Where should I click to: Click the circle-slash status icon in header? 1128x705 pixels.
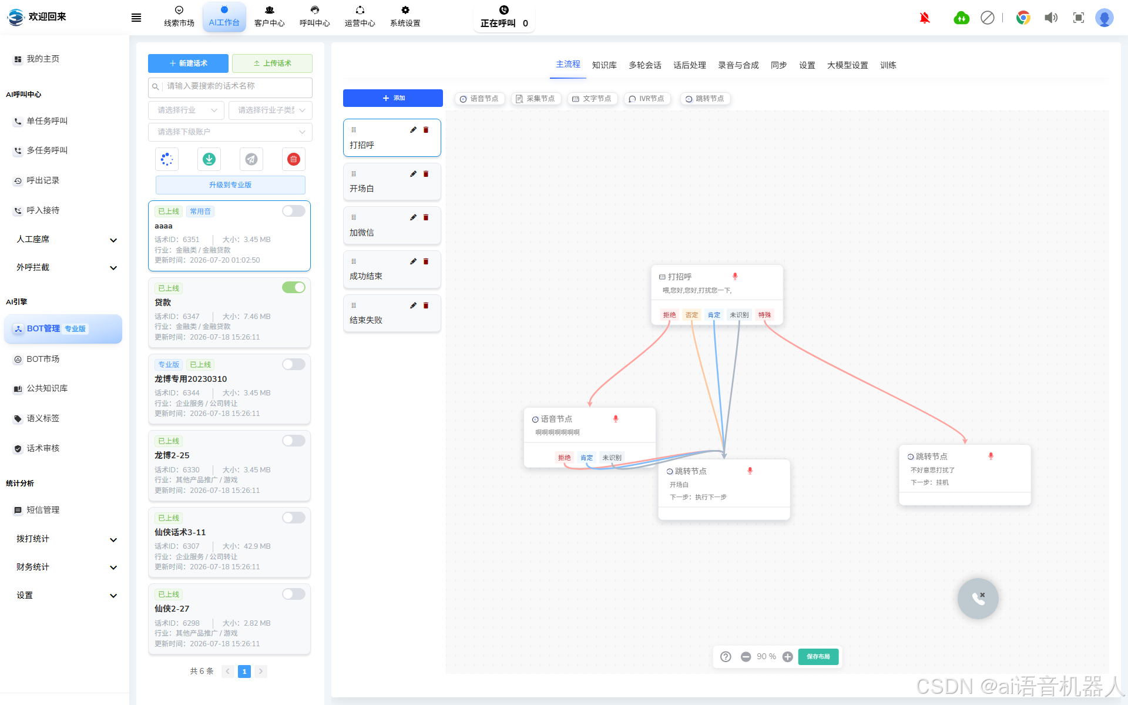click(x=988, y=18)
